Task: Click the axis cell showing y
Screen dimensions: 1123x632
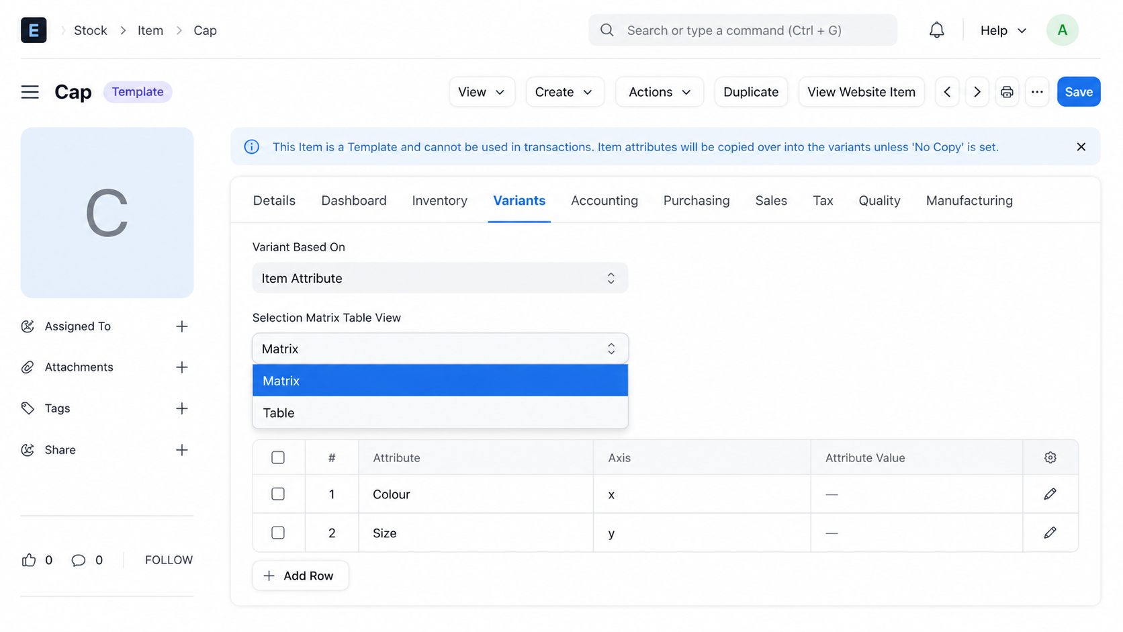Action: pyautogui.click(x=702, y=533)
